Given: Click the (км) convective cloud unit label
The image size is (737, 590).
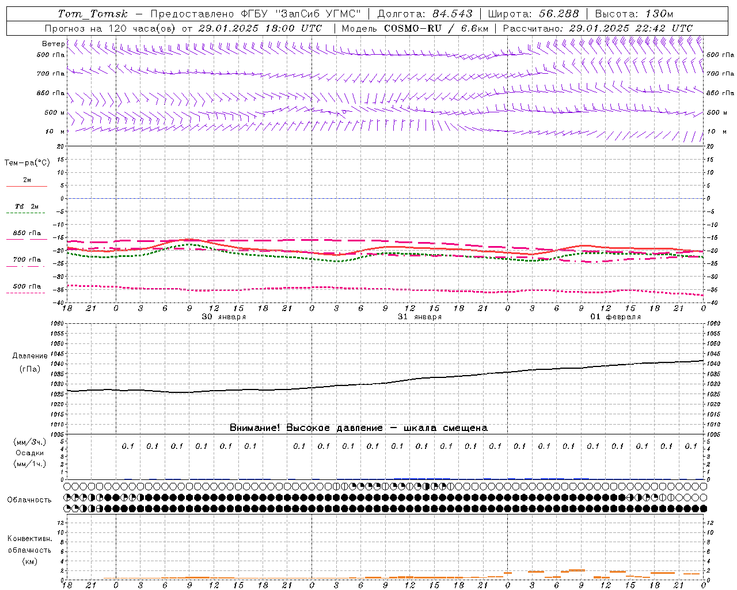Looking at the screenshot, I should (x=29, y=561).
